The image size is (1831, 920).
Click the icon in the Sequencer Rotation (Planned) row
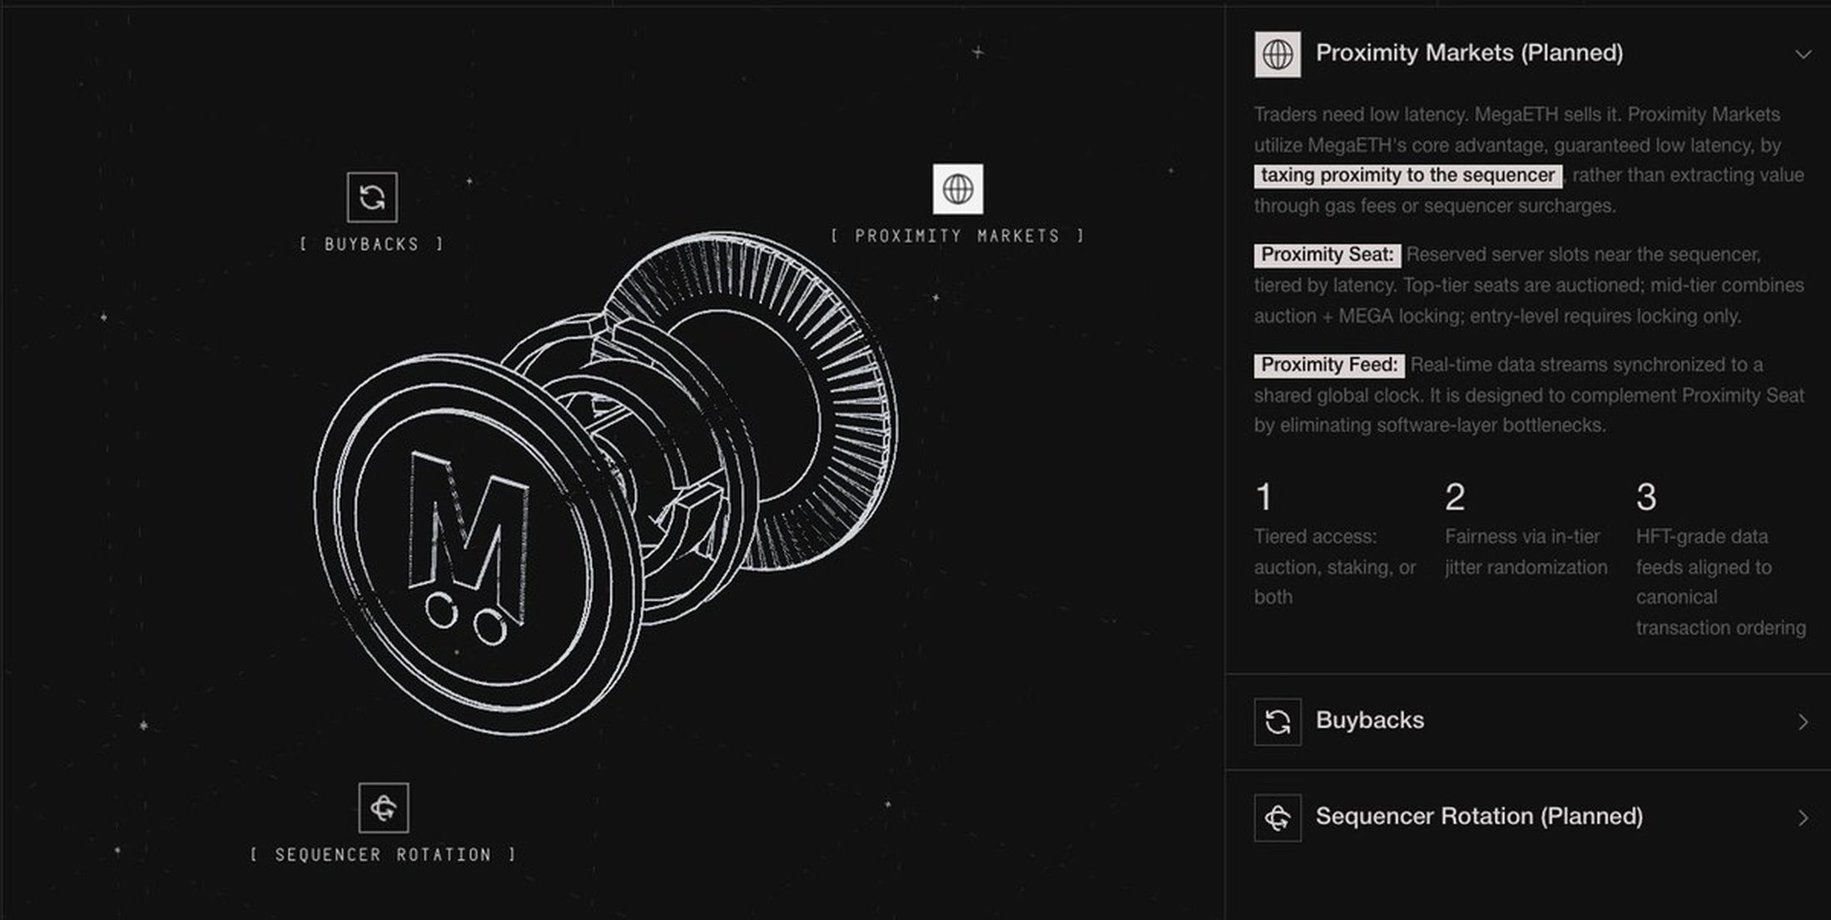(1278, 818)
